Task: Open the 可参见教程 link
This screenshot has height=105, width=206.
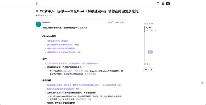Action: (81, 99)
